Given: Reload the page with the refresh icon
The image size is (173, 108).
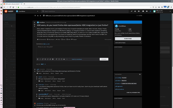Looking at the screenshot, I should coord(10,7).
